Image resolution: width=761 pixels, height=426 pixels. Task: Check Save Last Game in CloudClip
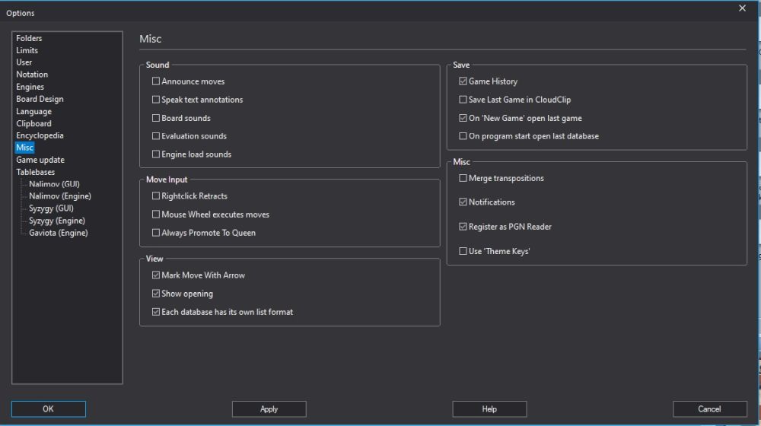pos(463,100)
